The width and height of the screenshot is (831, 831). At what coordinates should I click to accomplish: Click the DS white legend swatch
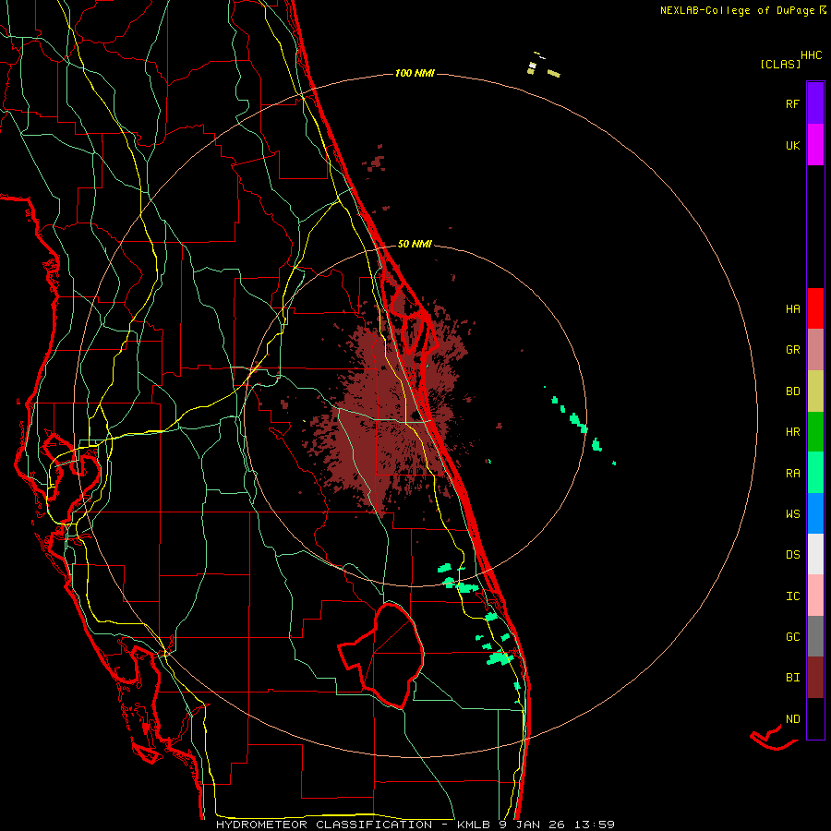[815, 554]
